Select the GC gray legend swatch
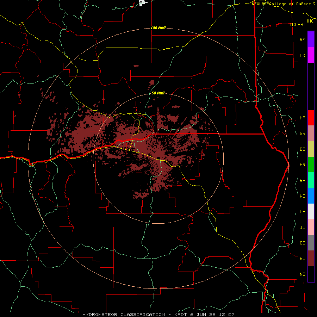 [311, 243]
